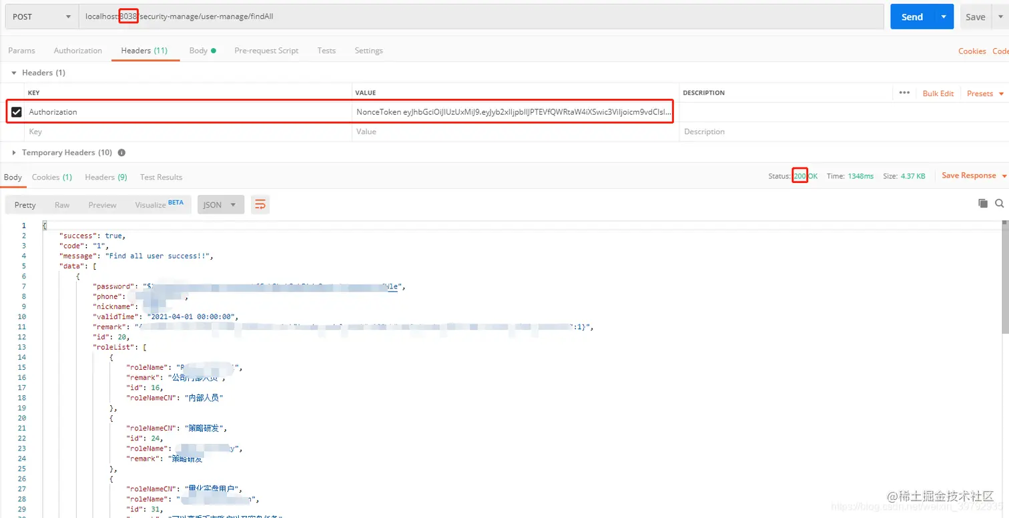1009x518 pixels.
Task: Select the Raw view mode
Action: click(62, 205)
